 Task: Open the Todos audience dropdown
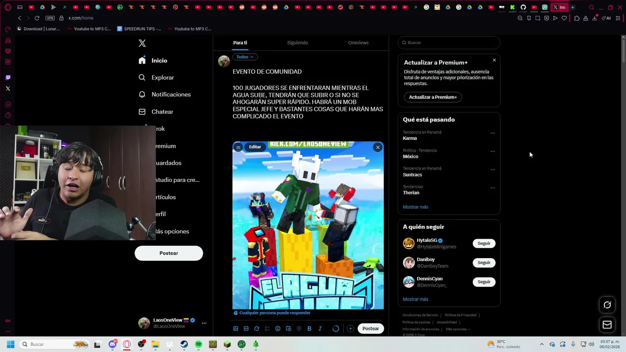tap(245, 57)
